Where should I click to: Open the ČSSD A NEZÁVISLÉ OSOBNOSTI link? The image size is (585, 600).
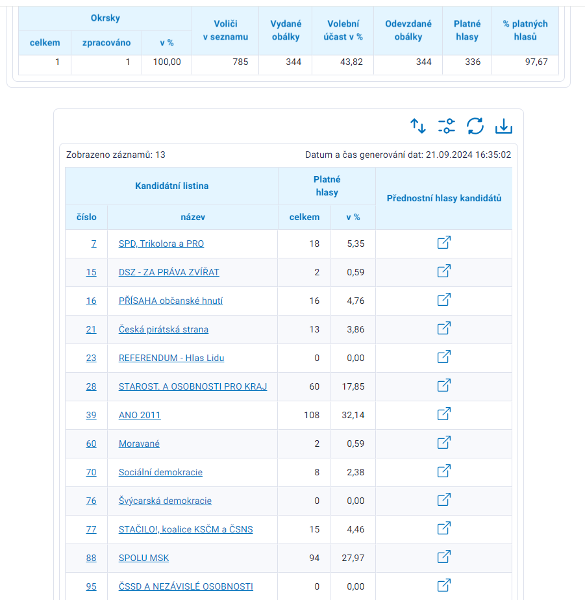pos(186,586)
